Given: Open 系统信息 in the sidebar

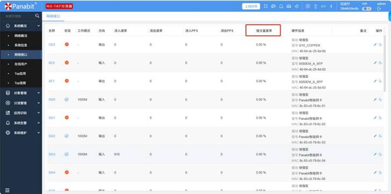Looking at the screenshot, I should (21, 45).
